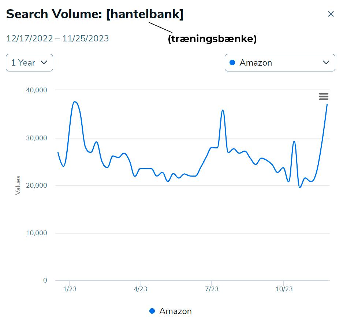Click the hamburger icon above the chart
The height and width of the screenshot is (321, 343).
point(324,96)
